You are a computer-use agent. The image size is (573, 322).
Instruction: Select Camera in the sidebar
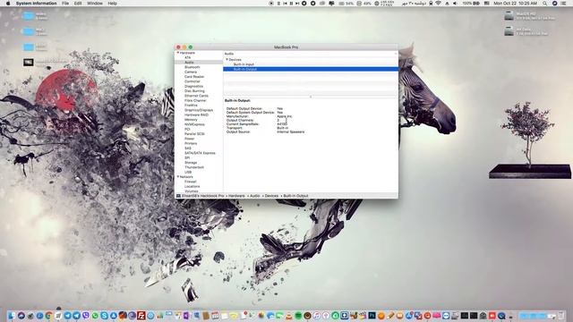191,72
